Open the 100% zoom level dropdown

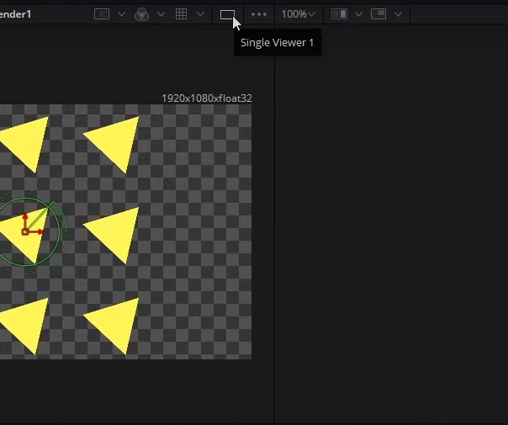(x=299, y=14)
